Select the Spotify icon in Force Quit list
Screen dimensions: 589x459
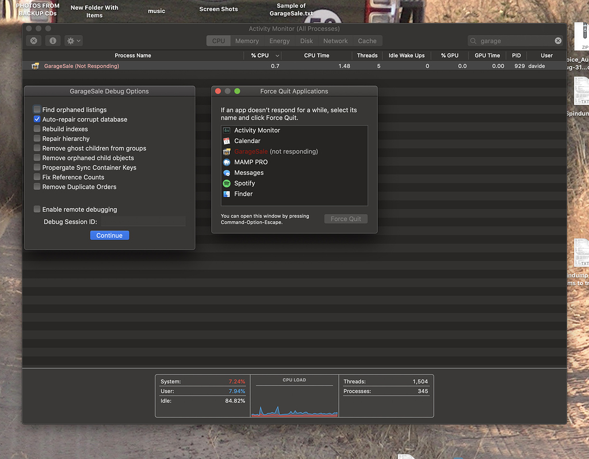(227, 183)
